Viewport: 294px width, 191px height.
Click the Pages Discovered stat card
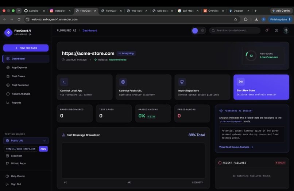(75, 114)
